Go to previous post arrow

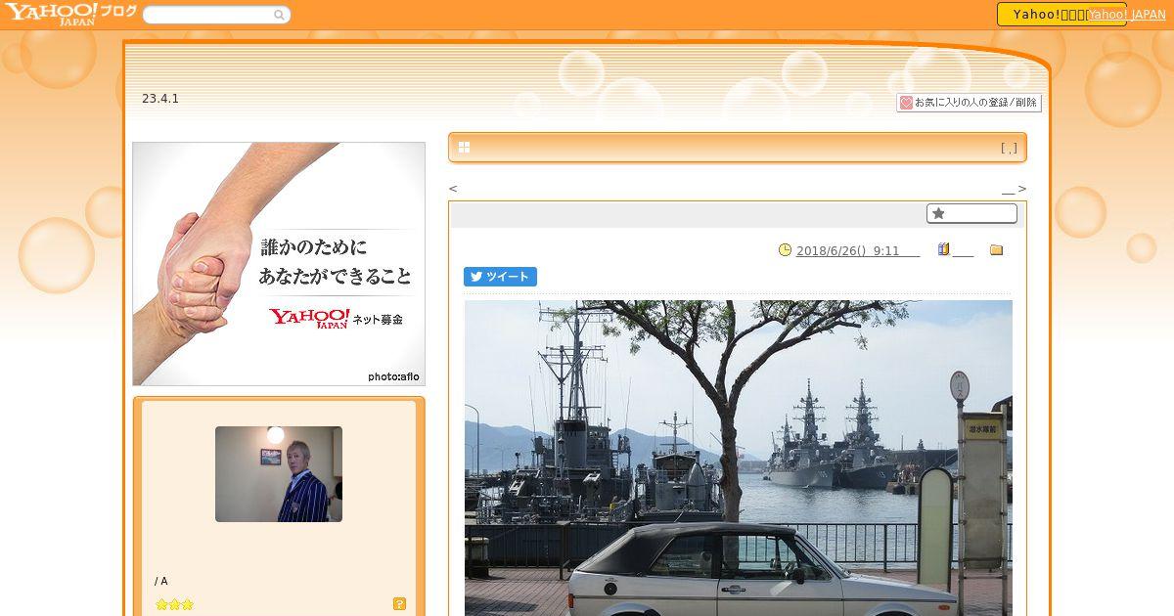[453, 189]
